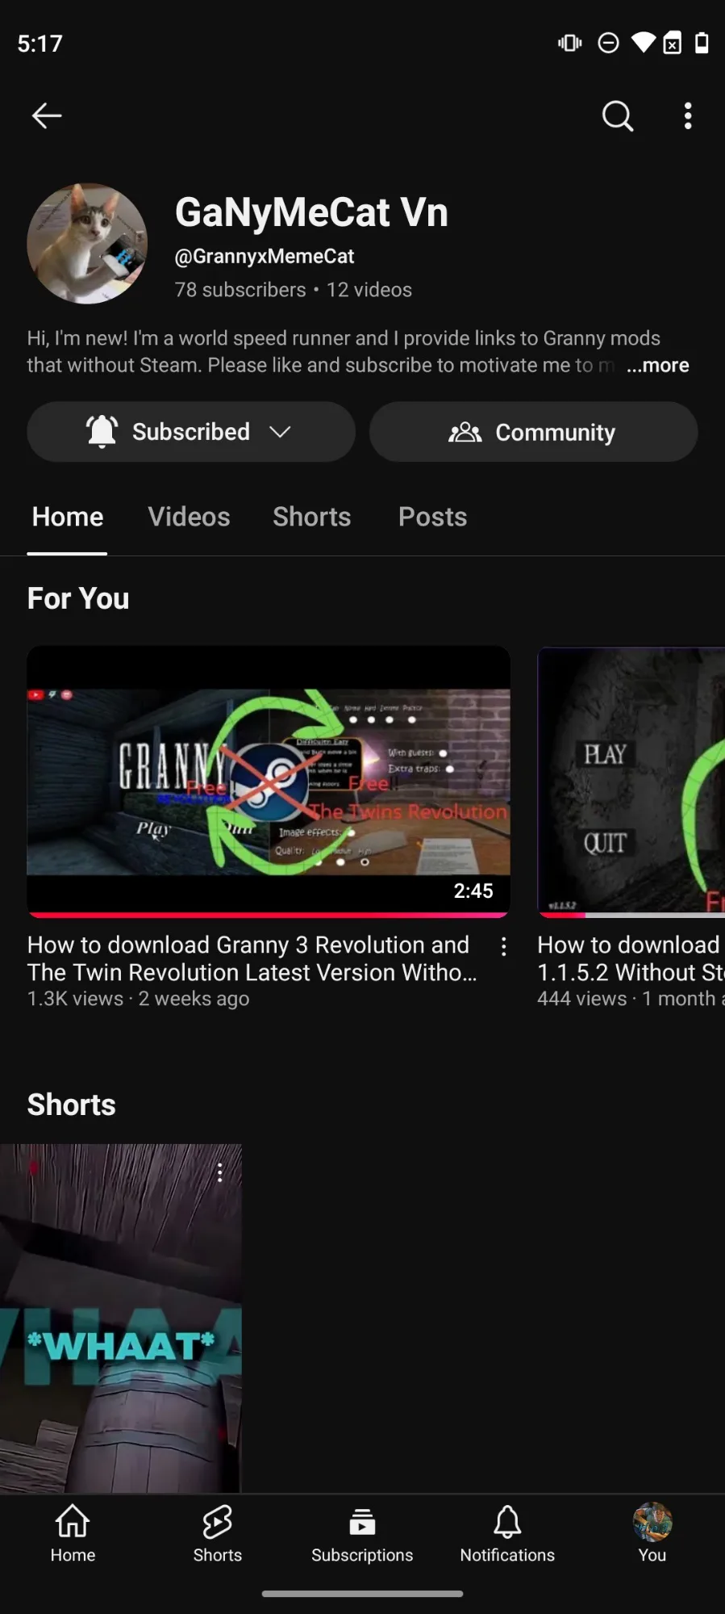
Task: Open the 'How to download 1.1.5.2' title
Action: point(631,958)
